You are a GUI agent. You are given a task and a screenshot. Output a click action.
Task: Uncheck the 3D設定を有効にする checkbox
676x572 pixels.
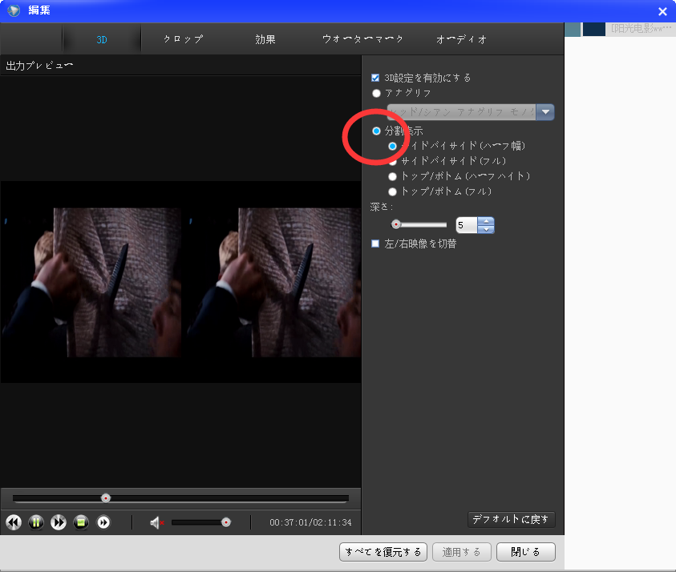[x=375, y=78]
